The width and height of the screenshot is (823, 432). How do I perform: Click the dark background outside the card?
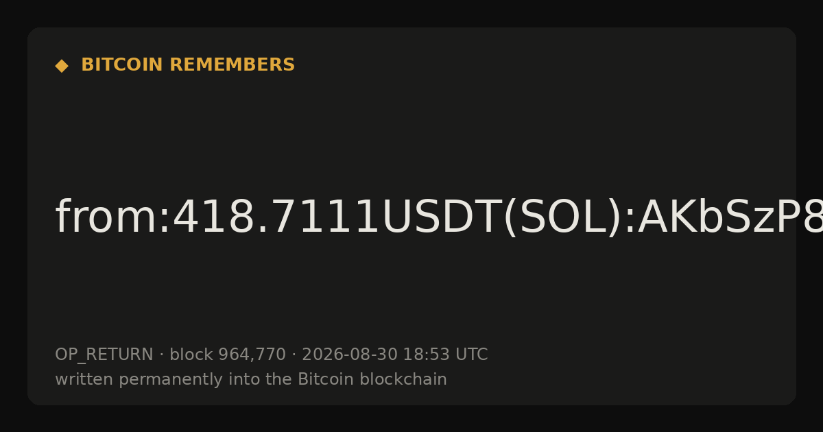coord(411,420)
